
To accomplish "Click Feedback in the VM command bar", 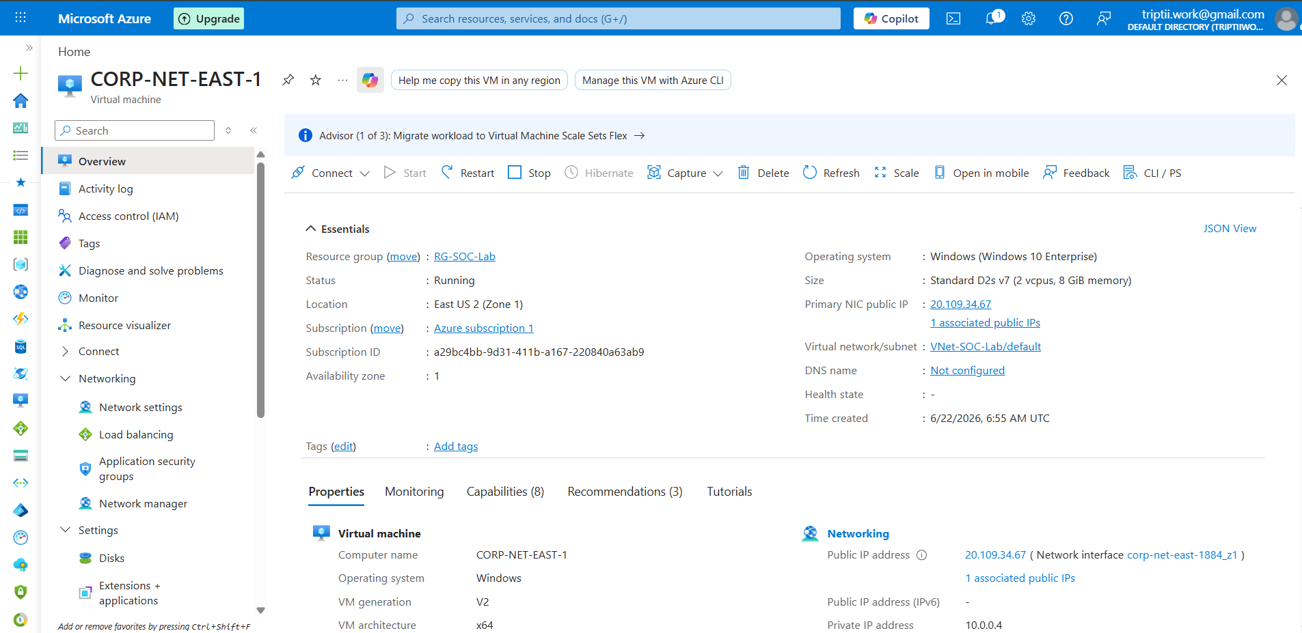I will [x=1076, y=173].
